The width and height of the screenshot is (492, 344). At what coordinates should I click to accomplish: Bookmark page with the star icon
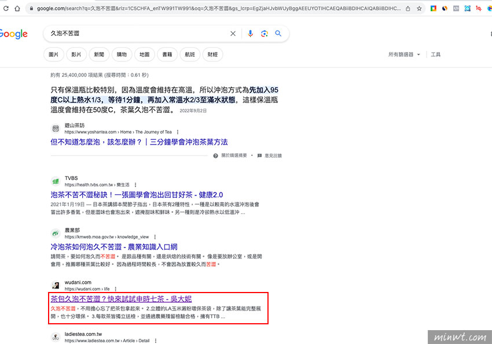419,9
